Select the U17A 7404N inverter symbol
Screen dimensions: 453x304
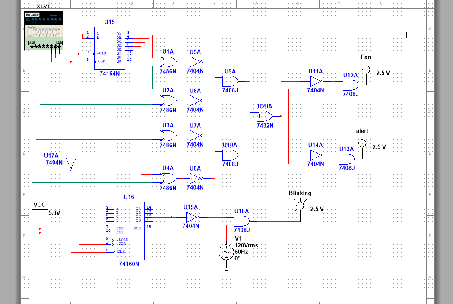click(70, 163)
